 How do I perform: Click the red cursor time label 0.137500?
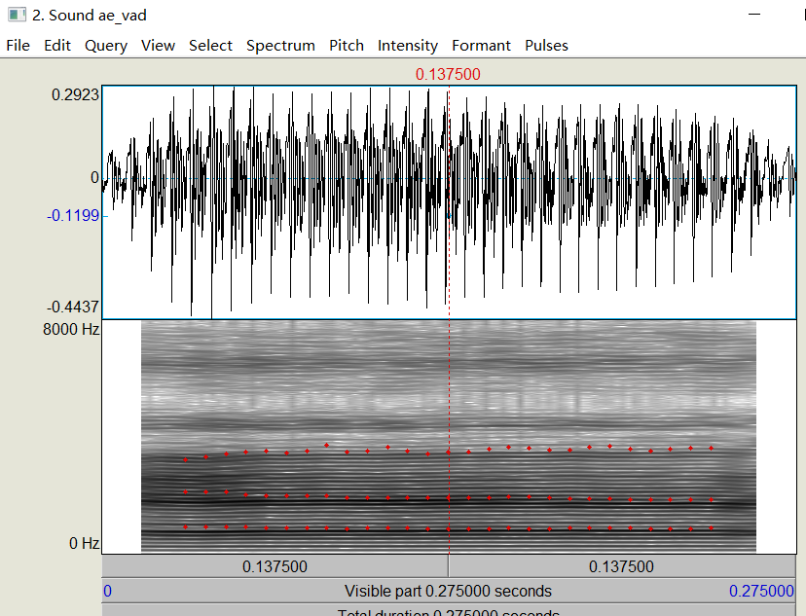(448, 75)
